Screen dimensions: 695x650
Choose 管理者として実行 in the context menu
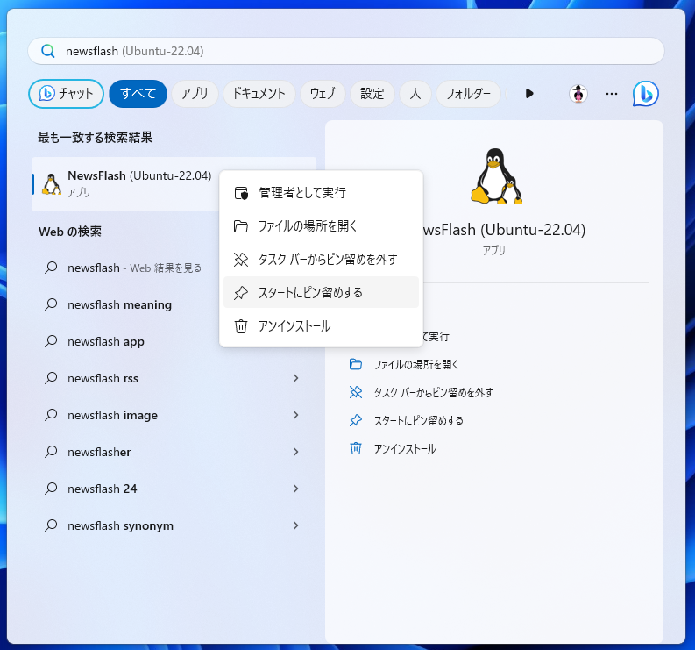[x=321, y=193]
